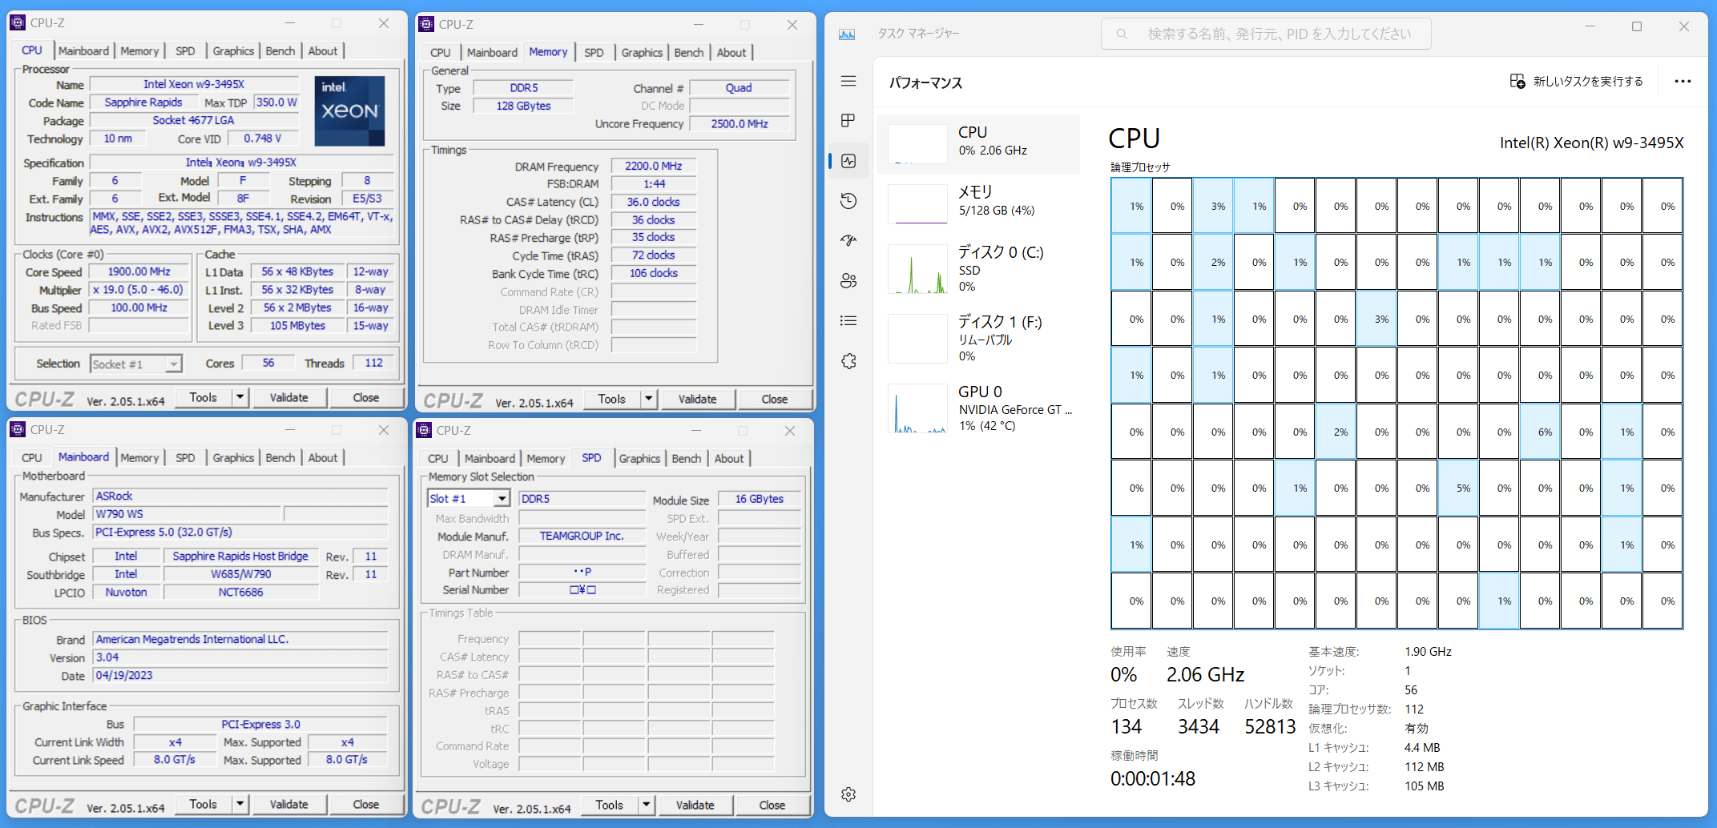Select Performance icon in Task Manager sidebar
1717x828 pixels.
coord(848,161)
